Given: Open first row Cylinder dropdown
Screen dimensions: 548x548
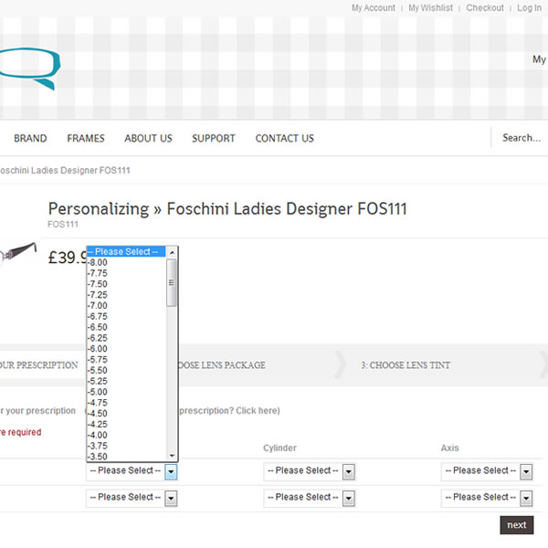Looking at the screenshot, I should tap(309, 471).
